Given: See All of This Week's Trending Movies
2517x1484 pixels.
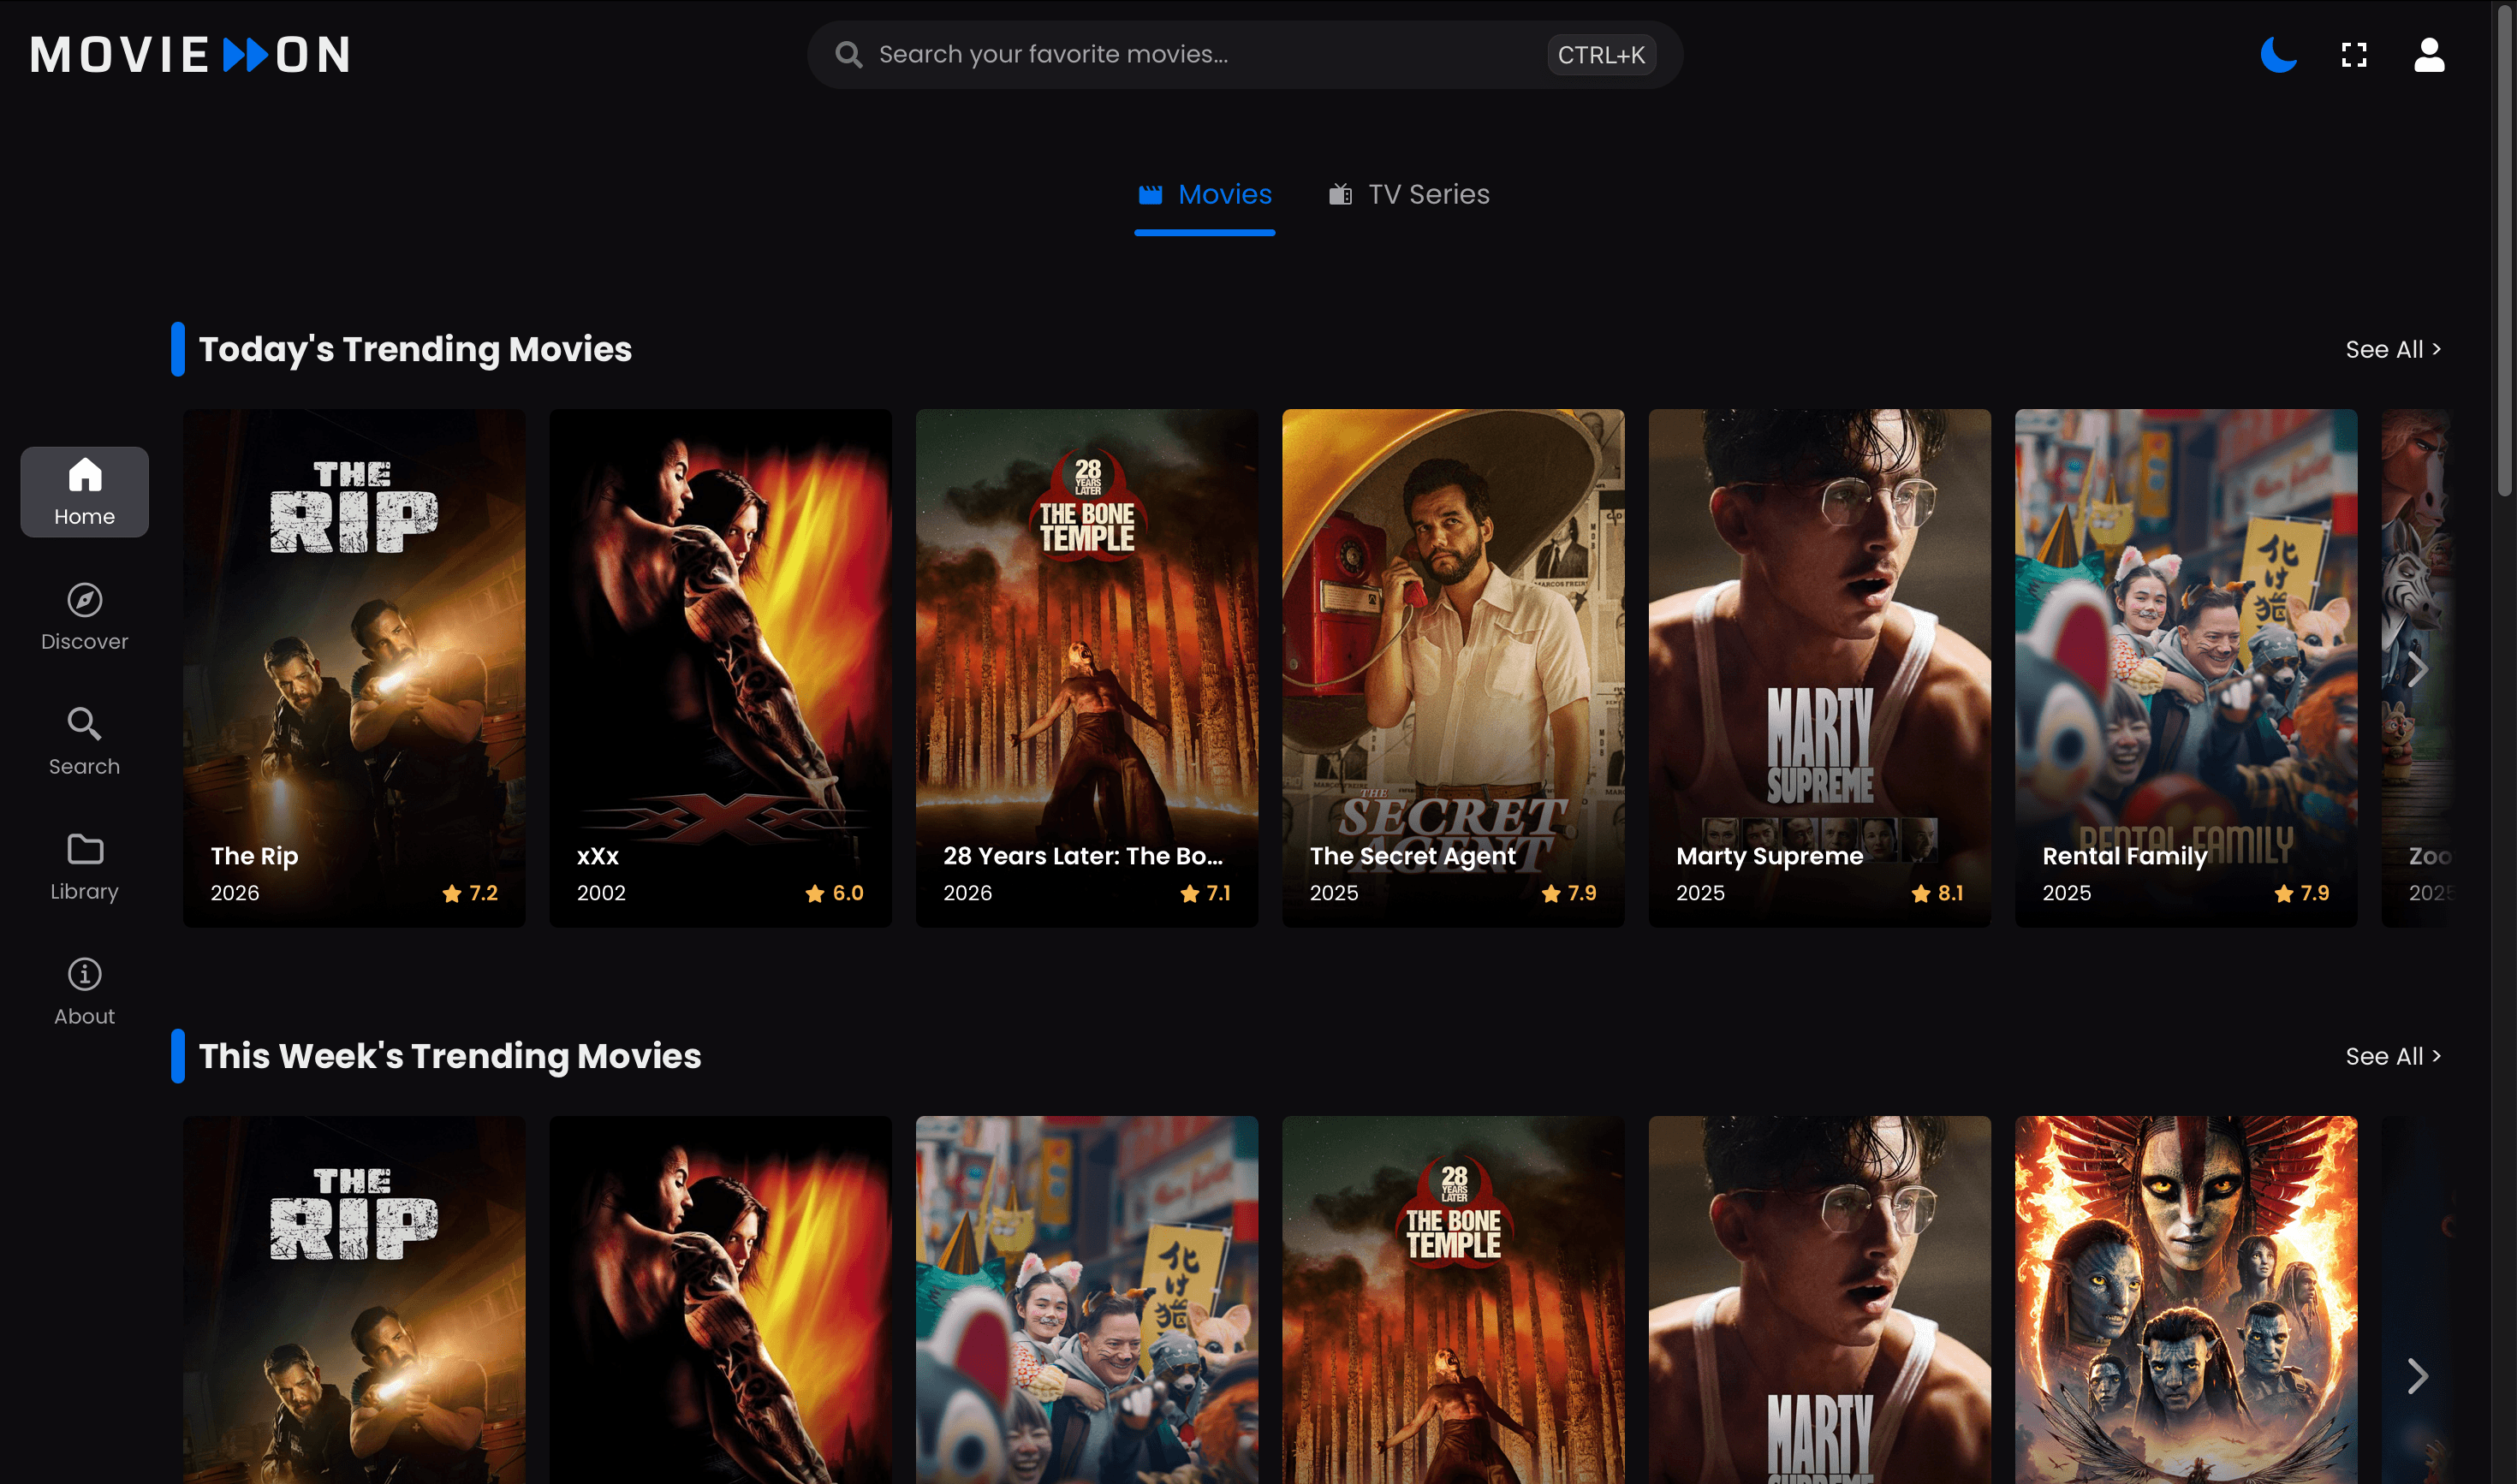Looking at the screenshot, I should 2393,1056.
